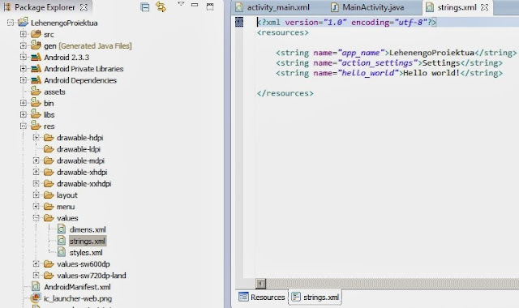The height and width of the screenshot is (308, 519).
Task: Click the src package folder icon
Action: [x=36, y=34]
